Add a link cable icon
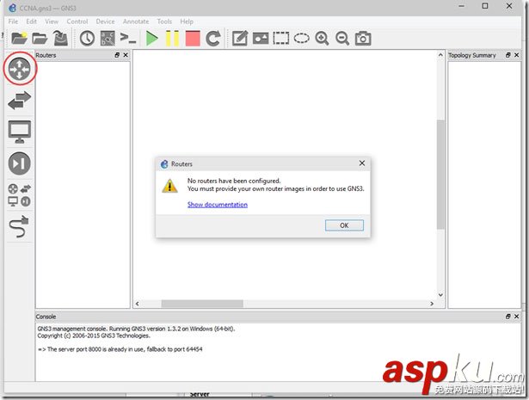The width and height of the screenshot is (529, 400). (x=20, y=226)
